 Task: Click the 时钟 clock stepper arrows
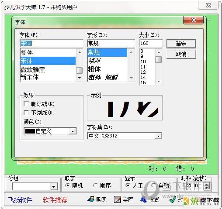tap(207, 186)
